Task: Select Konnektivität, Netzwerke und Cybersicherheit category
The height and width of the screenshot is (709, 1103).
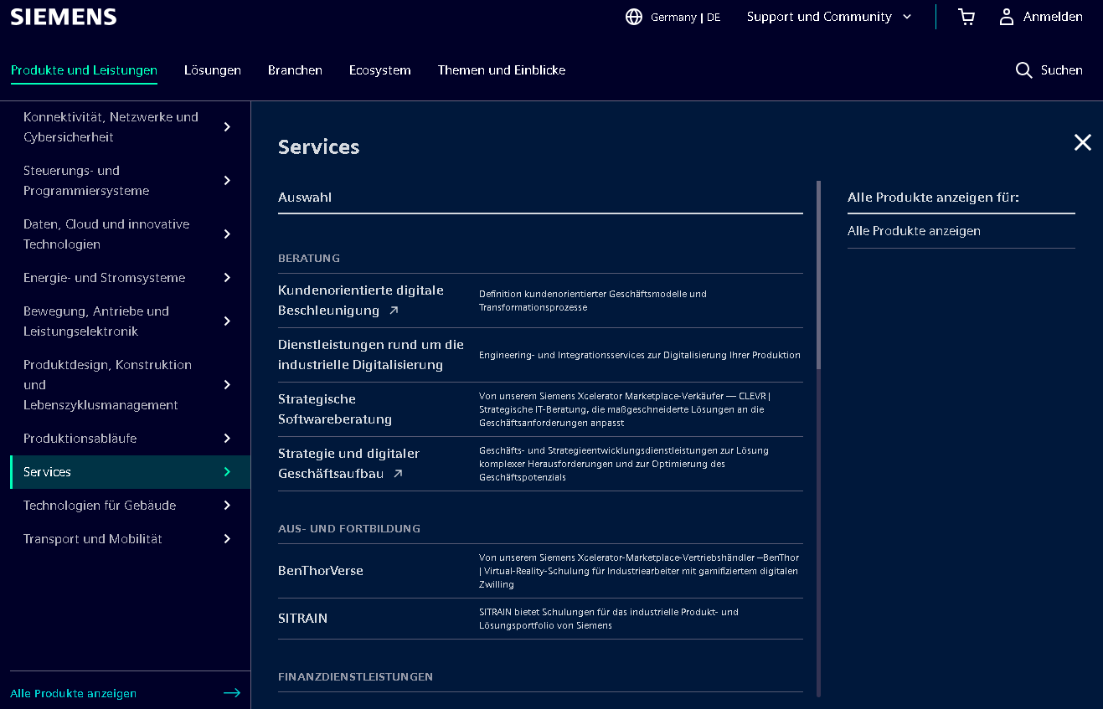Action: tap(111, 127)
